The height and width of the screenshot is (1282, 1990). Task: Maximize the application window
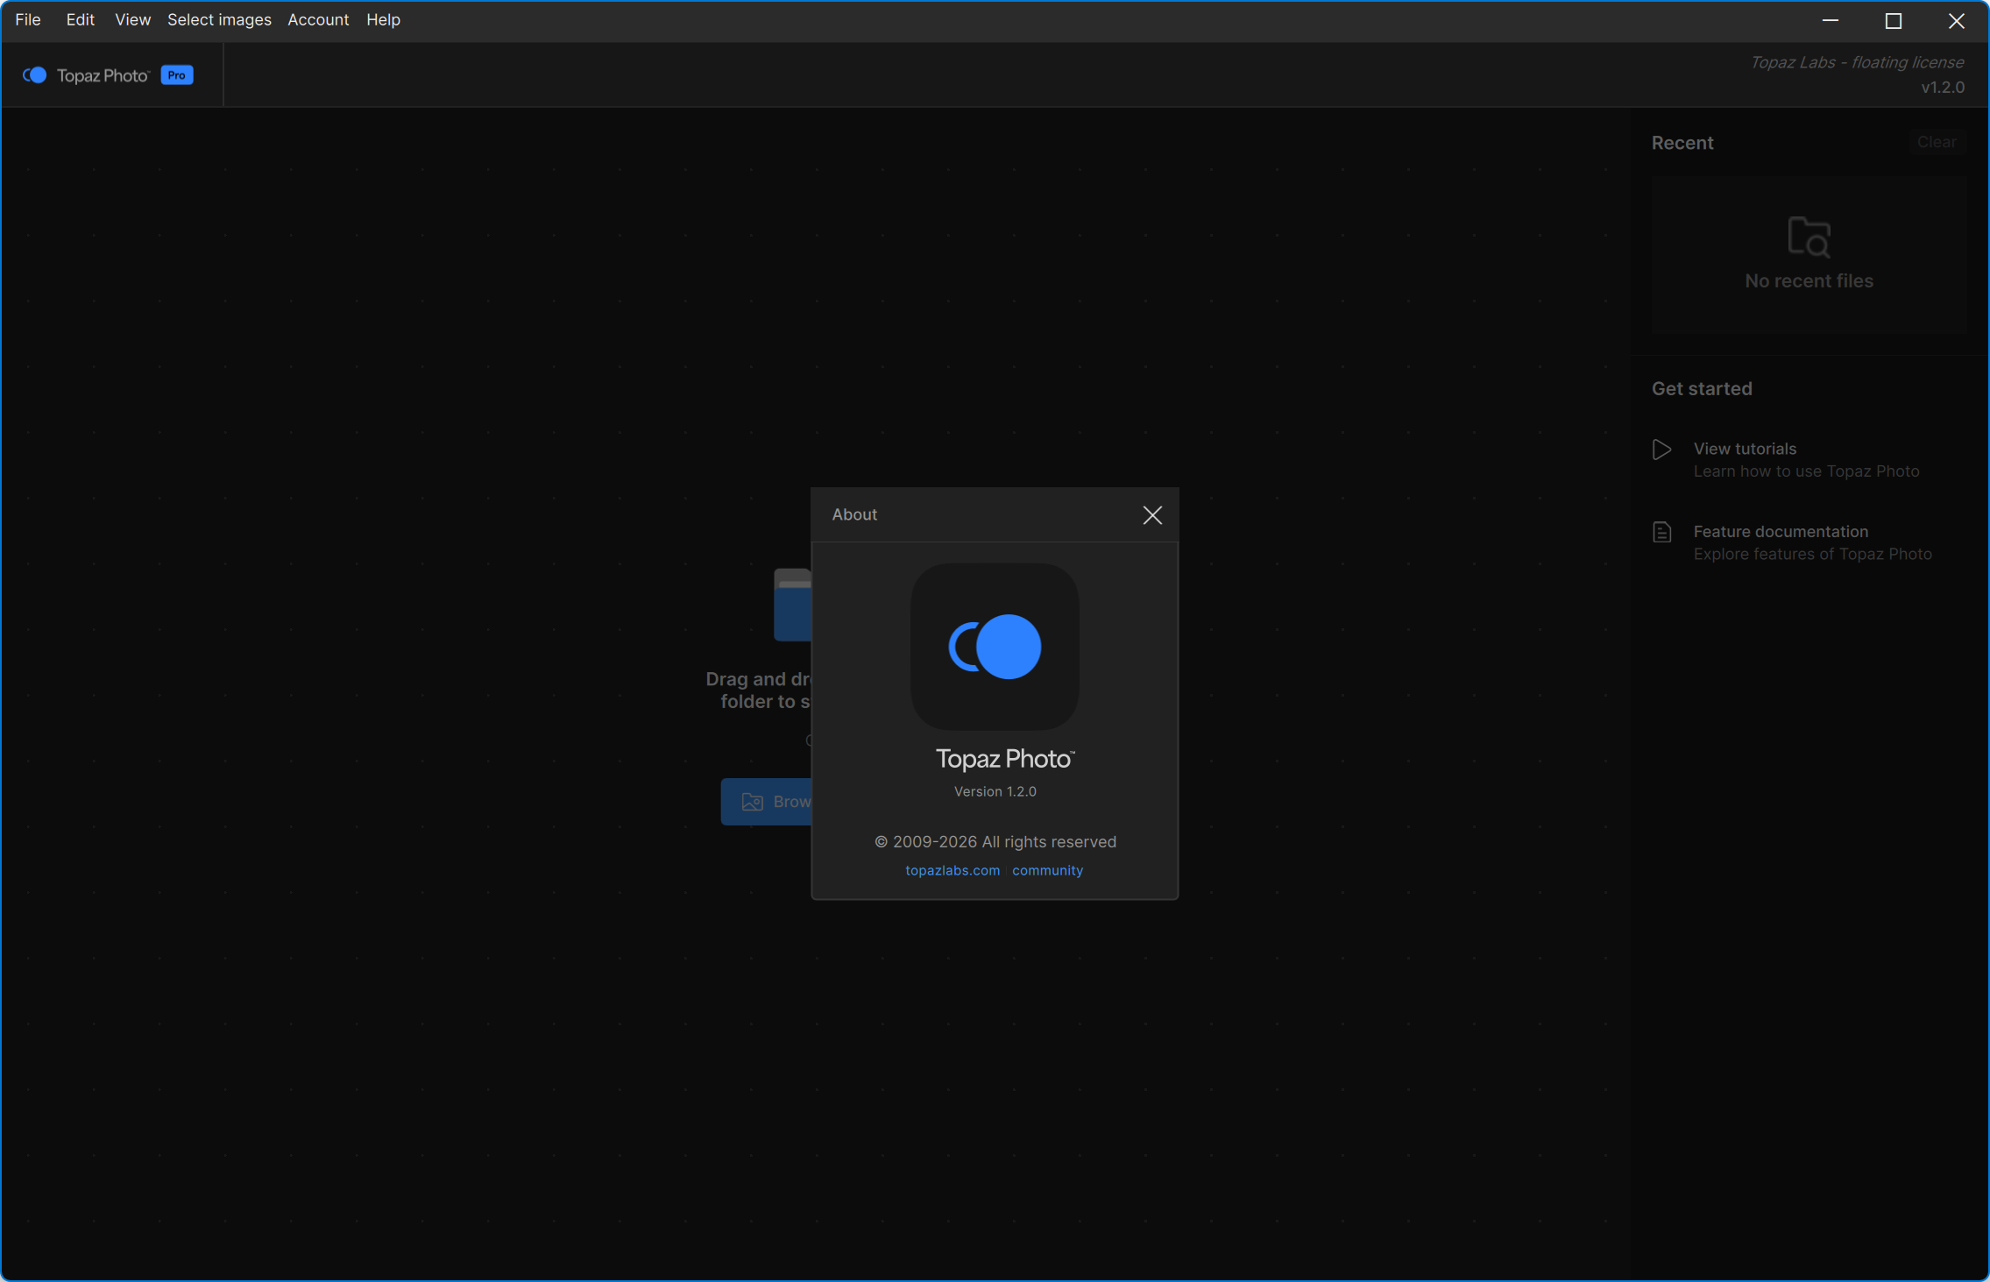[x=1893, y=21]
